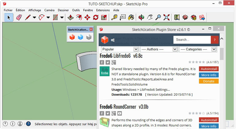Open the Fichier menu
This screenshot has height=129, width=236.
[8, 10]
